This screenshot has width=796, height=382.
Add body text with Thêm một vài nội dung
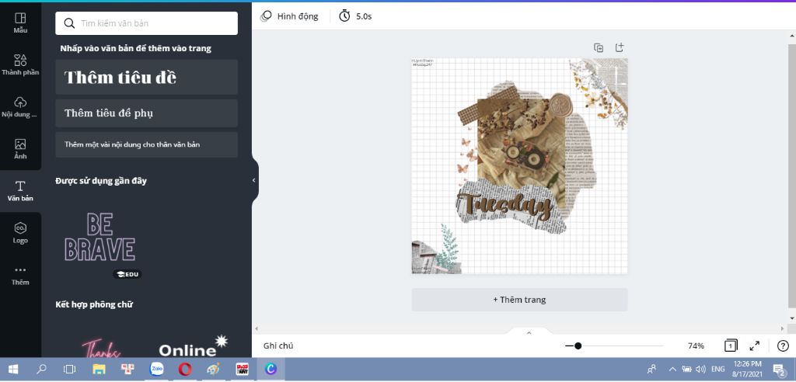tap(146, 144)
